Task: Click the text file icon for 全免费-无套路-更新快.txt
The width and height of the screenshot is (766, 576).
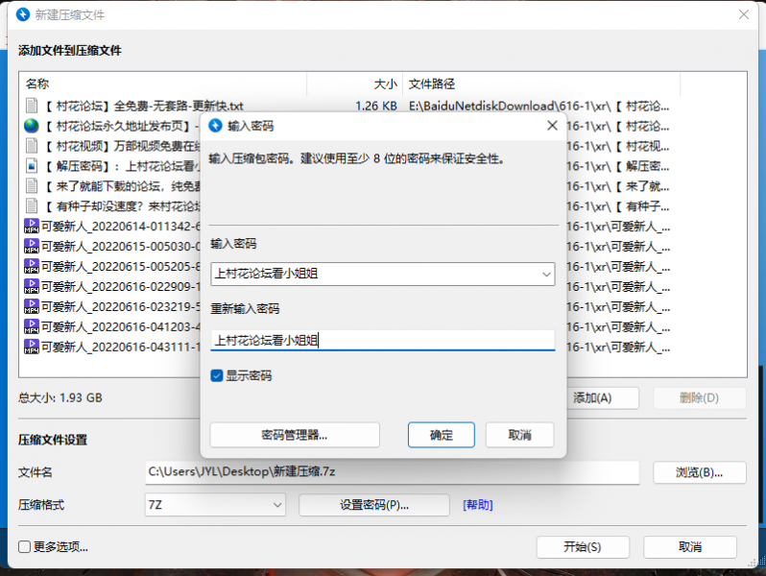Action: 32,106
